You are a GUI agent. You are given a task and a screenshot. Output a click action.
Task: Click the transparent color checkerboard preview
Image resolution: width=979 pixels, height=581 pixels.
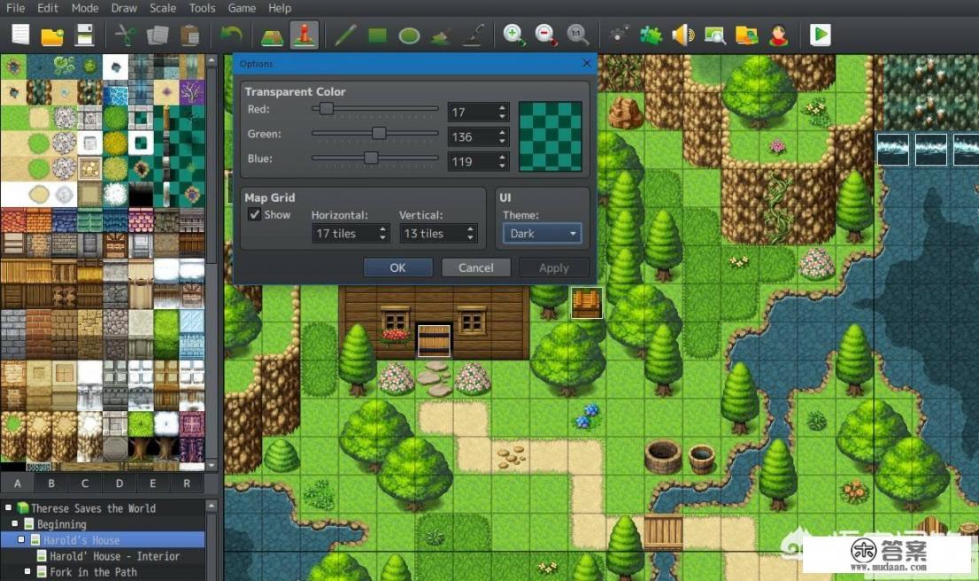tap(550, 136)
